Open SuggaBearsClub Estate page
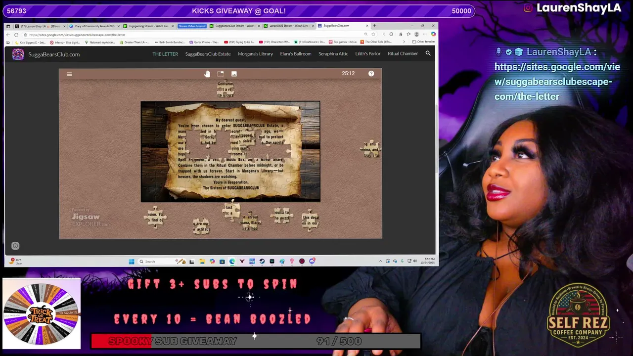Viewport: 633px width, 356px height. (x=208, y=54)
